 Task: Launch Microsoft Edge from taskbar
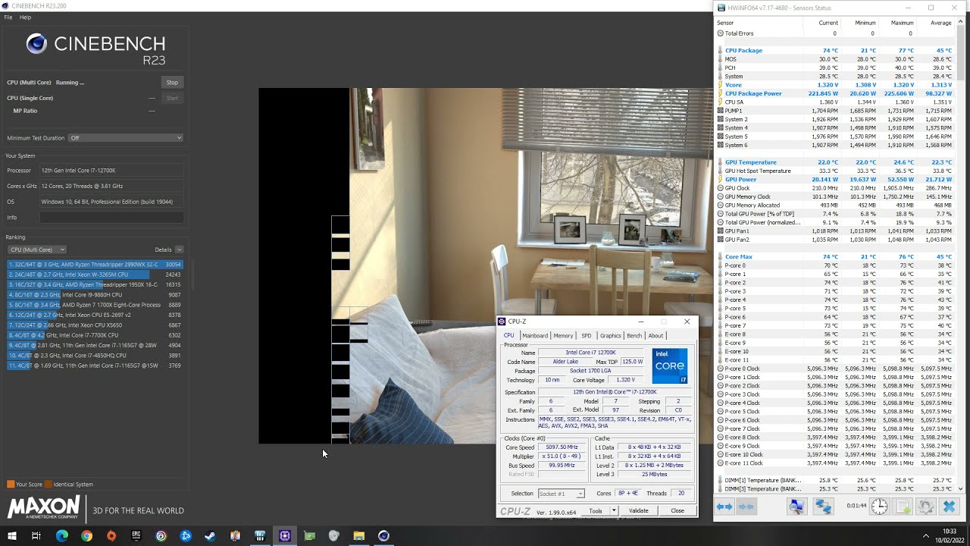[62, 535]
